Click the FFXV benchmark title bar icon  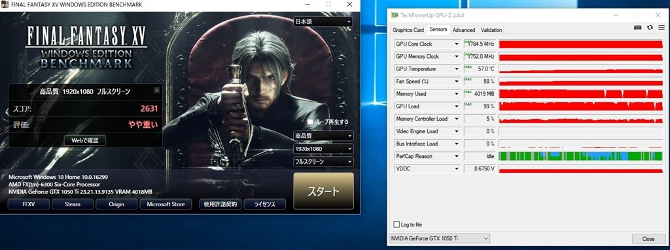point(4,5)
